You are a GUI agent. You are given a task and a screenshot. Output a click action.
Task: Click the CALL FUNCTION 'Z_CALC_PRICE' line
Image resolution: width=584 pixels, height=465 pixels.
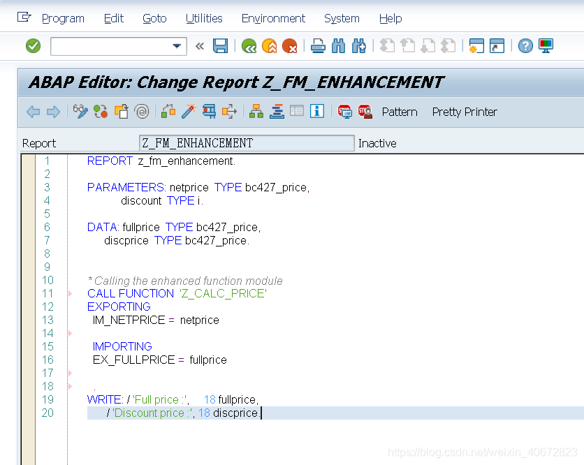tap(177, 293)
